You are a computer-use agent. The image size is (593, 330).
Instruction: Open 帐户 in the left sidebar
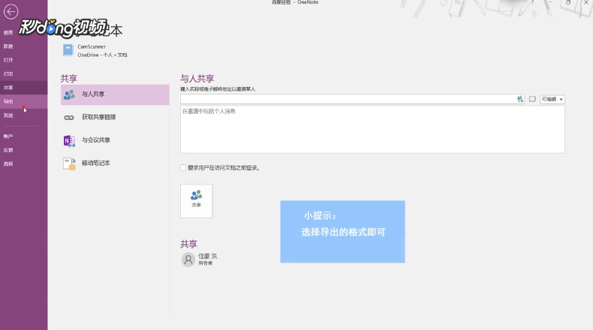pos(8,136)
